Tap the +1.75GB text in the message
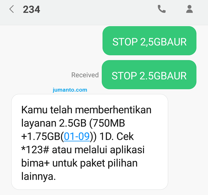 [41, 136]
